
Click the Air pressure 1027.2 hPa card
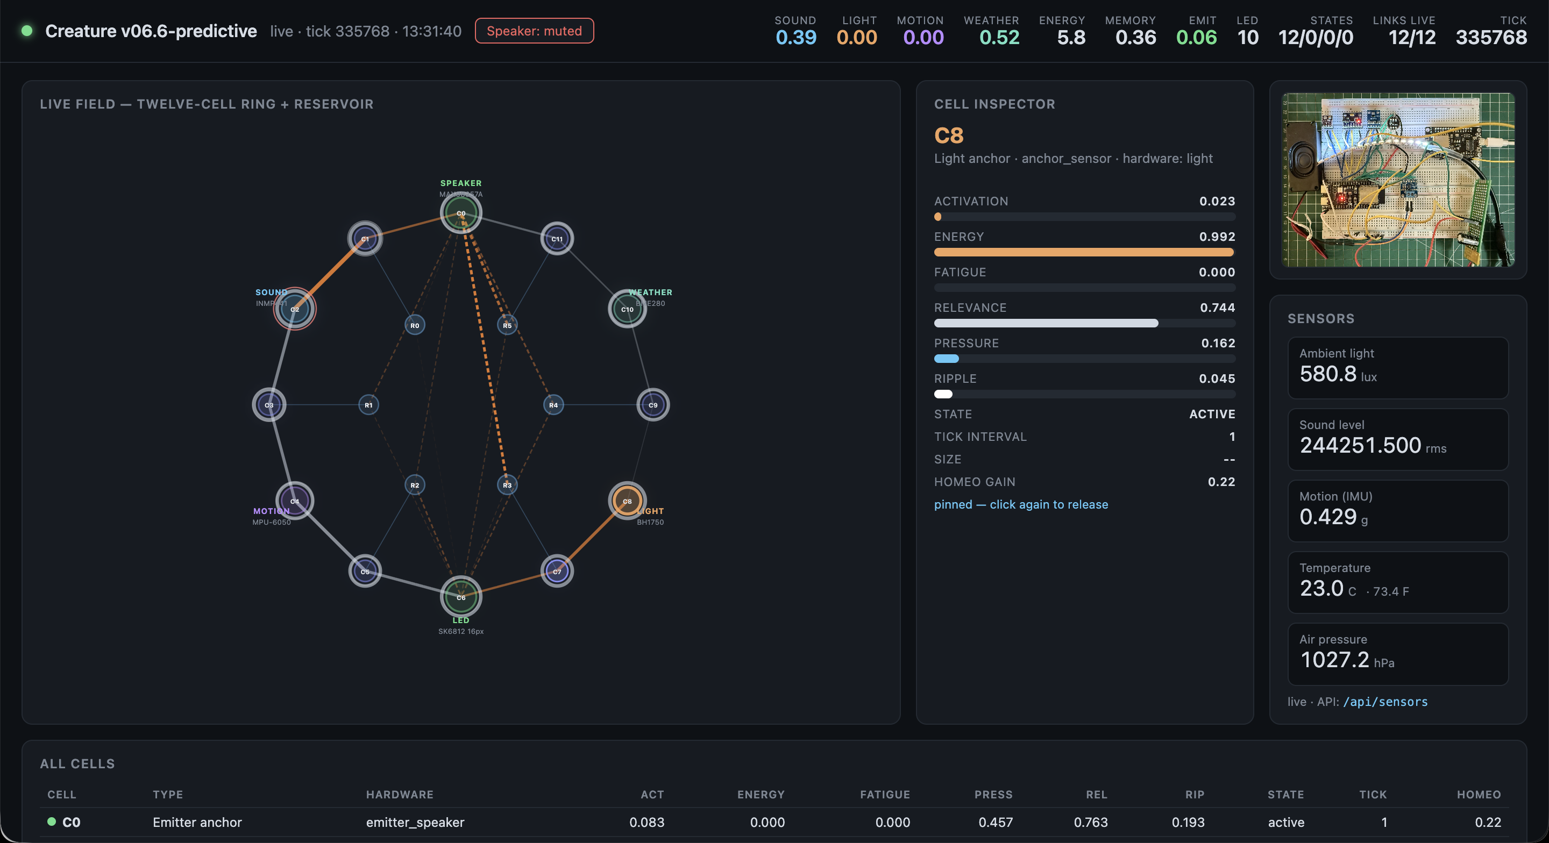click(1397, 654)
